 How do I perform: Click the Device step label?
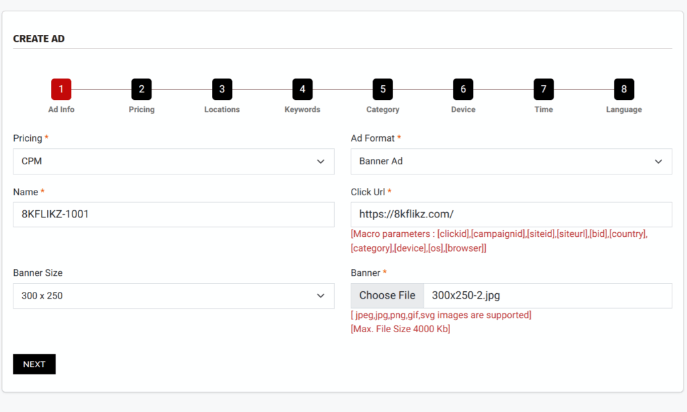pyautogui.click(x=463, y=109)
